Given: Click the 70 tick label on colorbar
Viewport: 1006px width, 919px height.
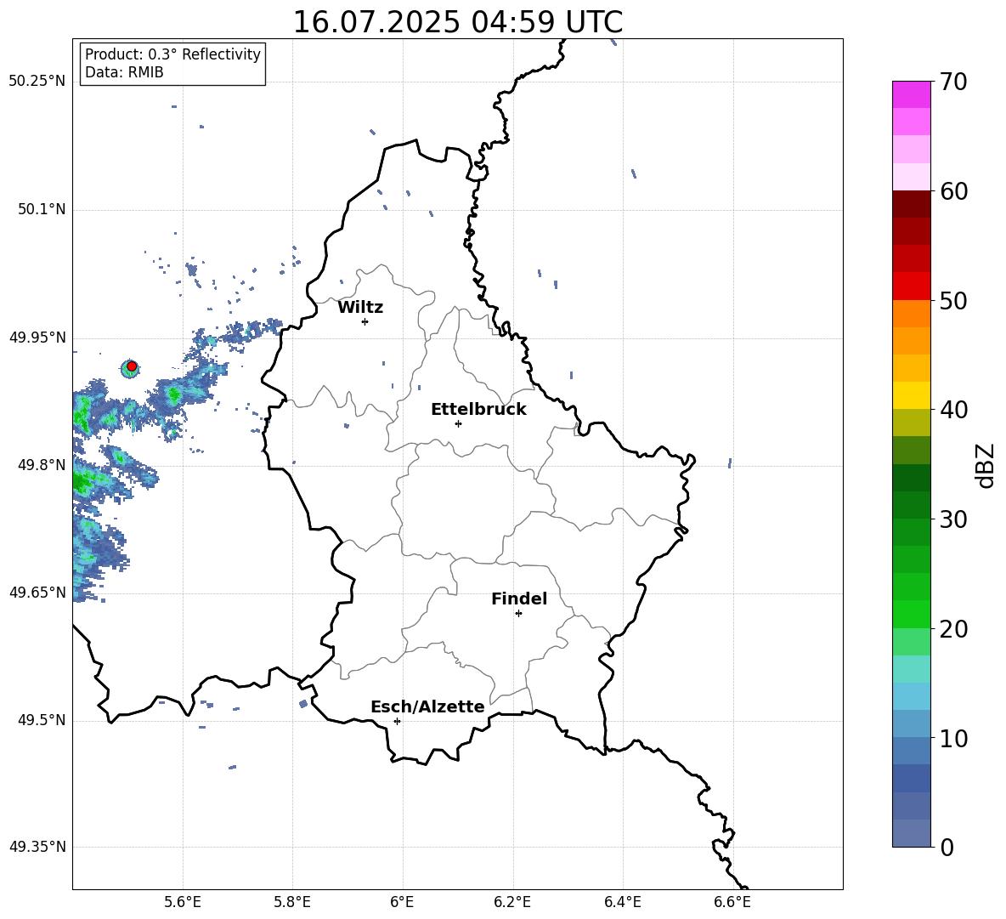Looking at the screenshot, I should pyautogui.click(x=953, y=82).
